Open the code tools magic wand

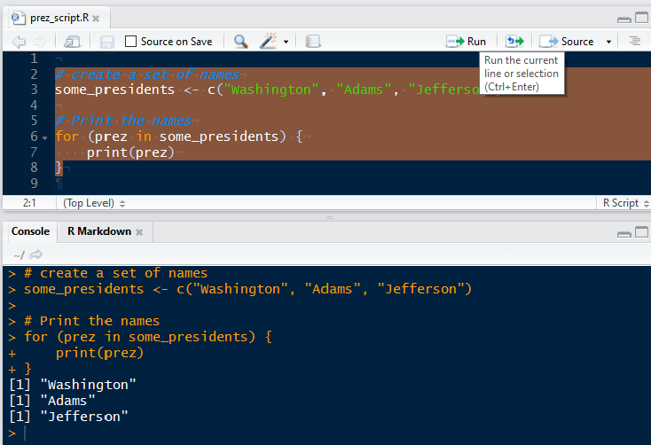click(269, 42)
